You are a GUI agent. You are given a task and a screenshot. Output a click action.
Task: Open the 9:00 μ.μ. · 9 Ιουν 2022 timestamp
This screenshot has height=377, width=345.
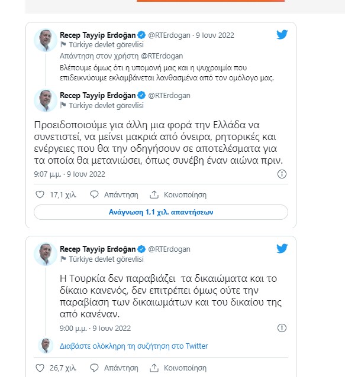(x=95, y=328)
